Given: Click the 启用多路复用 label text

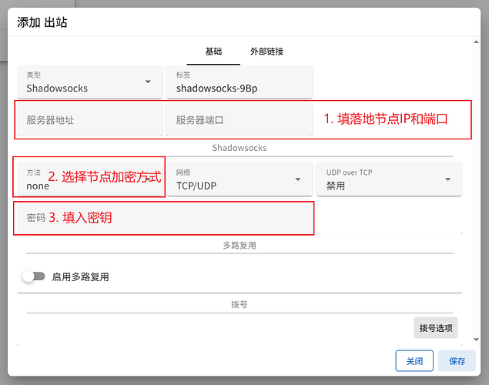Looking at the screenshot, I should pos(80,276).
